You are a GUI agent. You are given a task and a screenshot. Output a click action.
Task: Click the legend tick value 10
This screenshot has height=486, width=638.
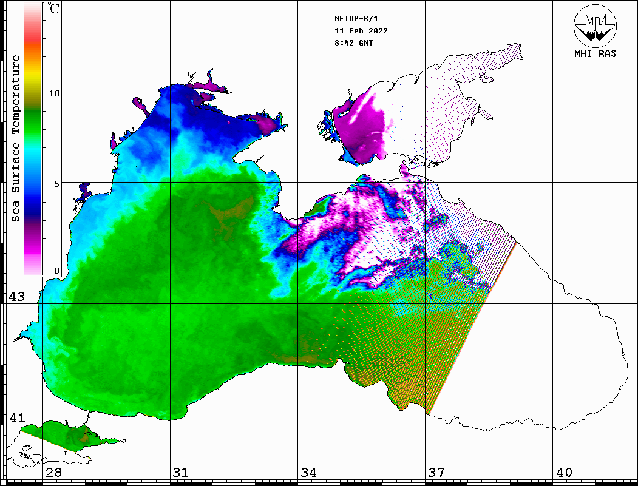(54, 93)
